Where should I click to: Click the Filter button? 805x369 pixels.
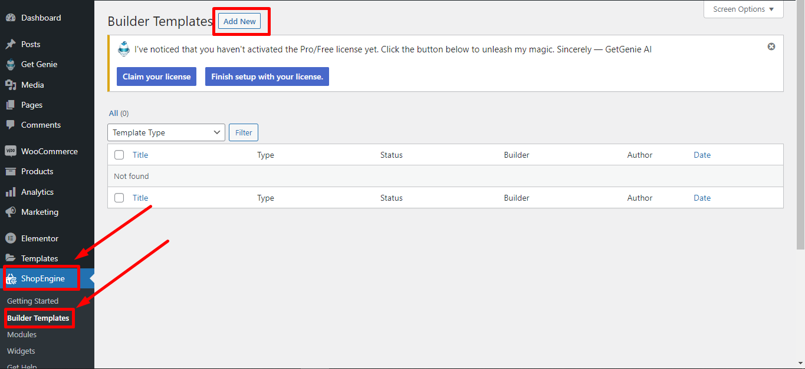click(x=244, y=132)
